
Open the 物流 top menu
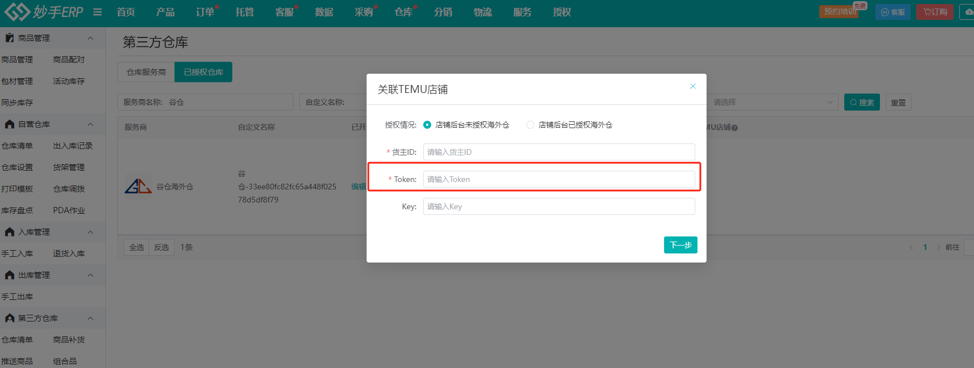click(x=483, y=12)
